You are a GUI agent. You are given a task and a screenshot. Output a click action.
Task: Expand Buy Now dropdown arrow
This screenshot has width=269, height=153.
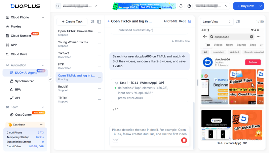[x=261, y=6]
